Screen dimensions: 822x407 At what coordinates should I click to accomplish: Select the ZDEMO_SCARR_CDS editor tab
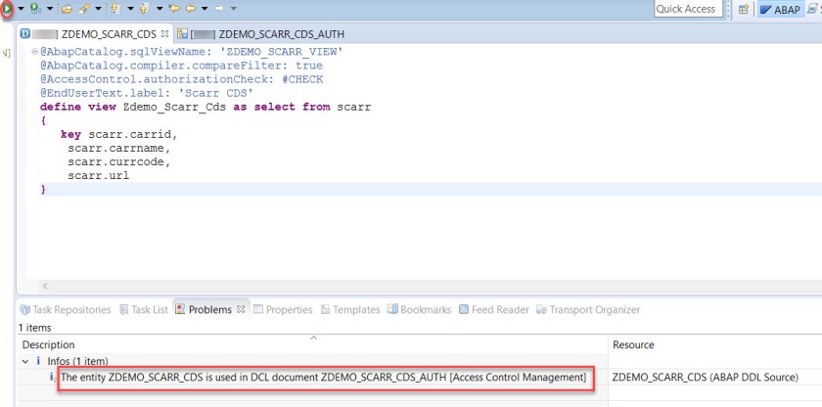pyautogui.click(x=94, y=34)
